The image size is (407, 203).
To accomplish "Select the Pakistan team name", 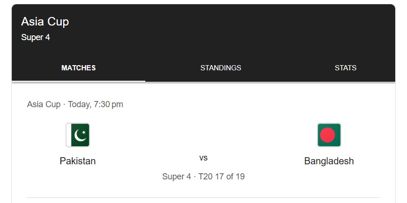I will (x=78, y=161).
